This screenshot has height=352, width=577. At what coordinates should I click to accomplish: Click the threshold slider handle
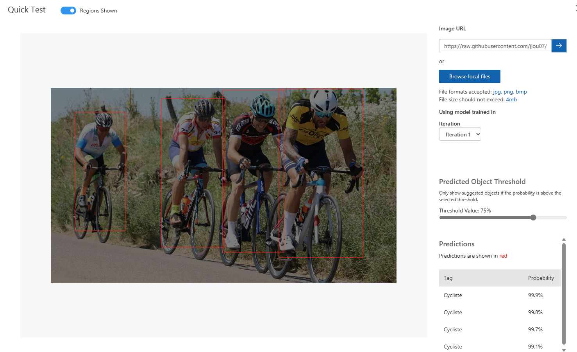coord(533,218)
